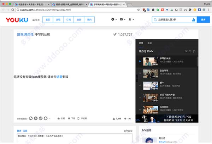This screenshot has width=212, height=144.
Task: Share via the second star-circle icon
Action: coord(36,118)
